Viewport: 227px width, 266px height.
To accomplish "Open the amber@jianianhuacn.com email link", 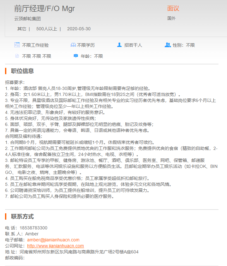I will (x=53, y=240).
